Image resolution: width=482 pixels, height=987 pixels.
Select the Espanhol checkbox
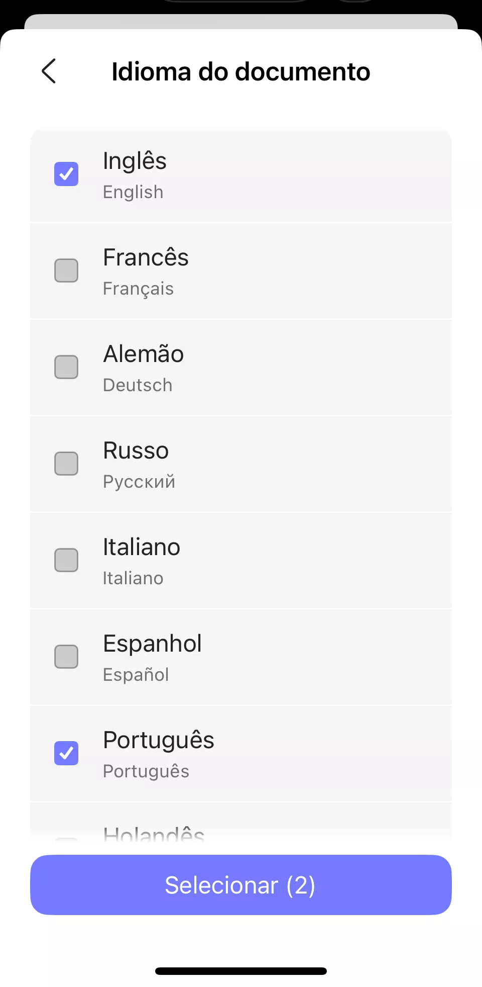[x=66, y=657]
